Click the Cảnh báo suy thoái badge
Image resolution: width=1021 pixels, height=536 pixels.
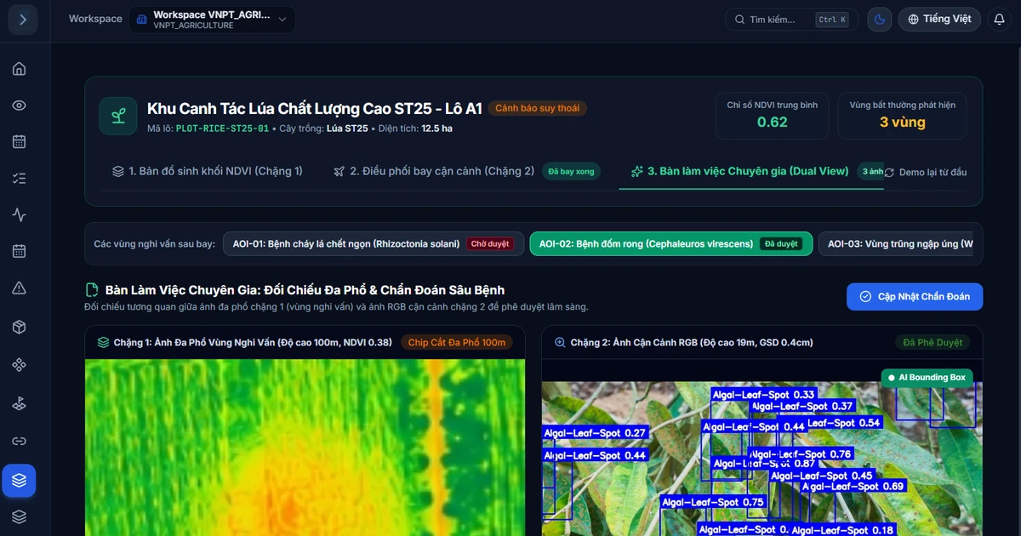click(537, 108)
